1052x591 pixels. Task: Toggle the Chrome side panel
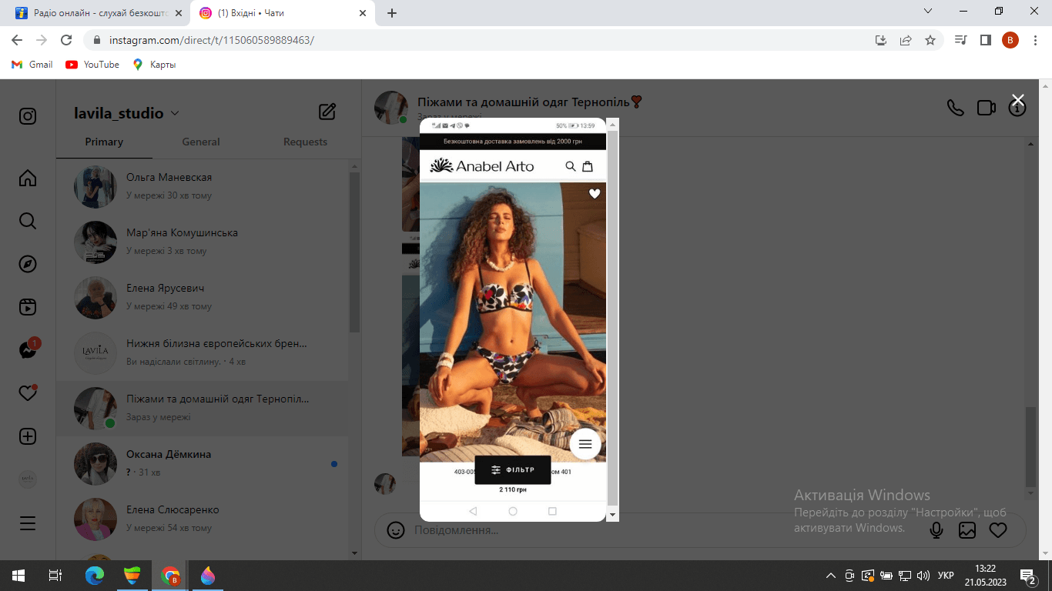point(985,40)
